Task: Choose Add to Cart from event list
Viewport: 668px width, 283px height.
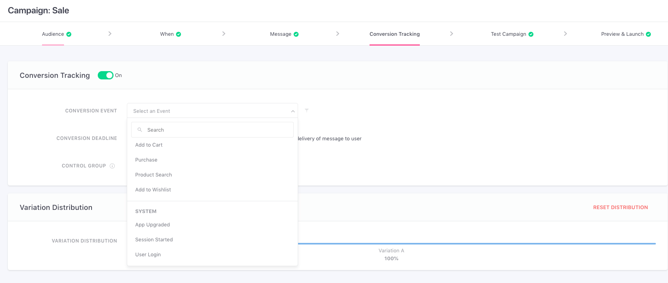Action: click(x=149, y=145)
